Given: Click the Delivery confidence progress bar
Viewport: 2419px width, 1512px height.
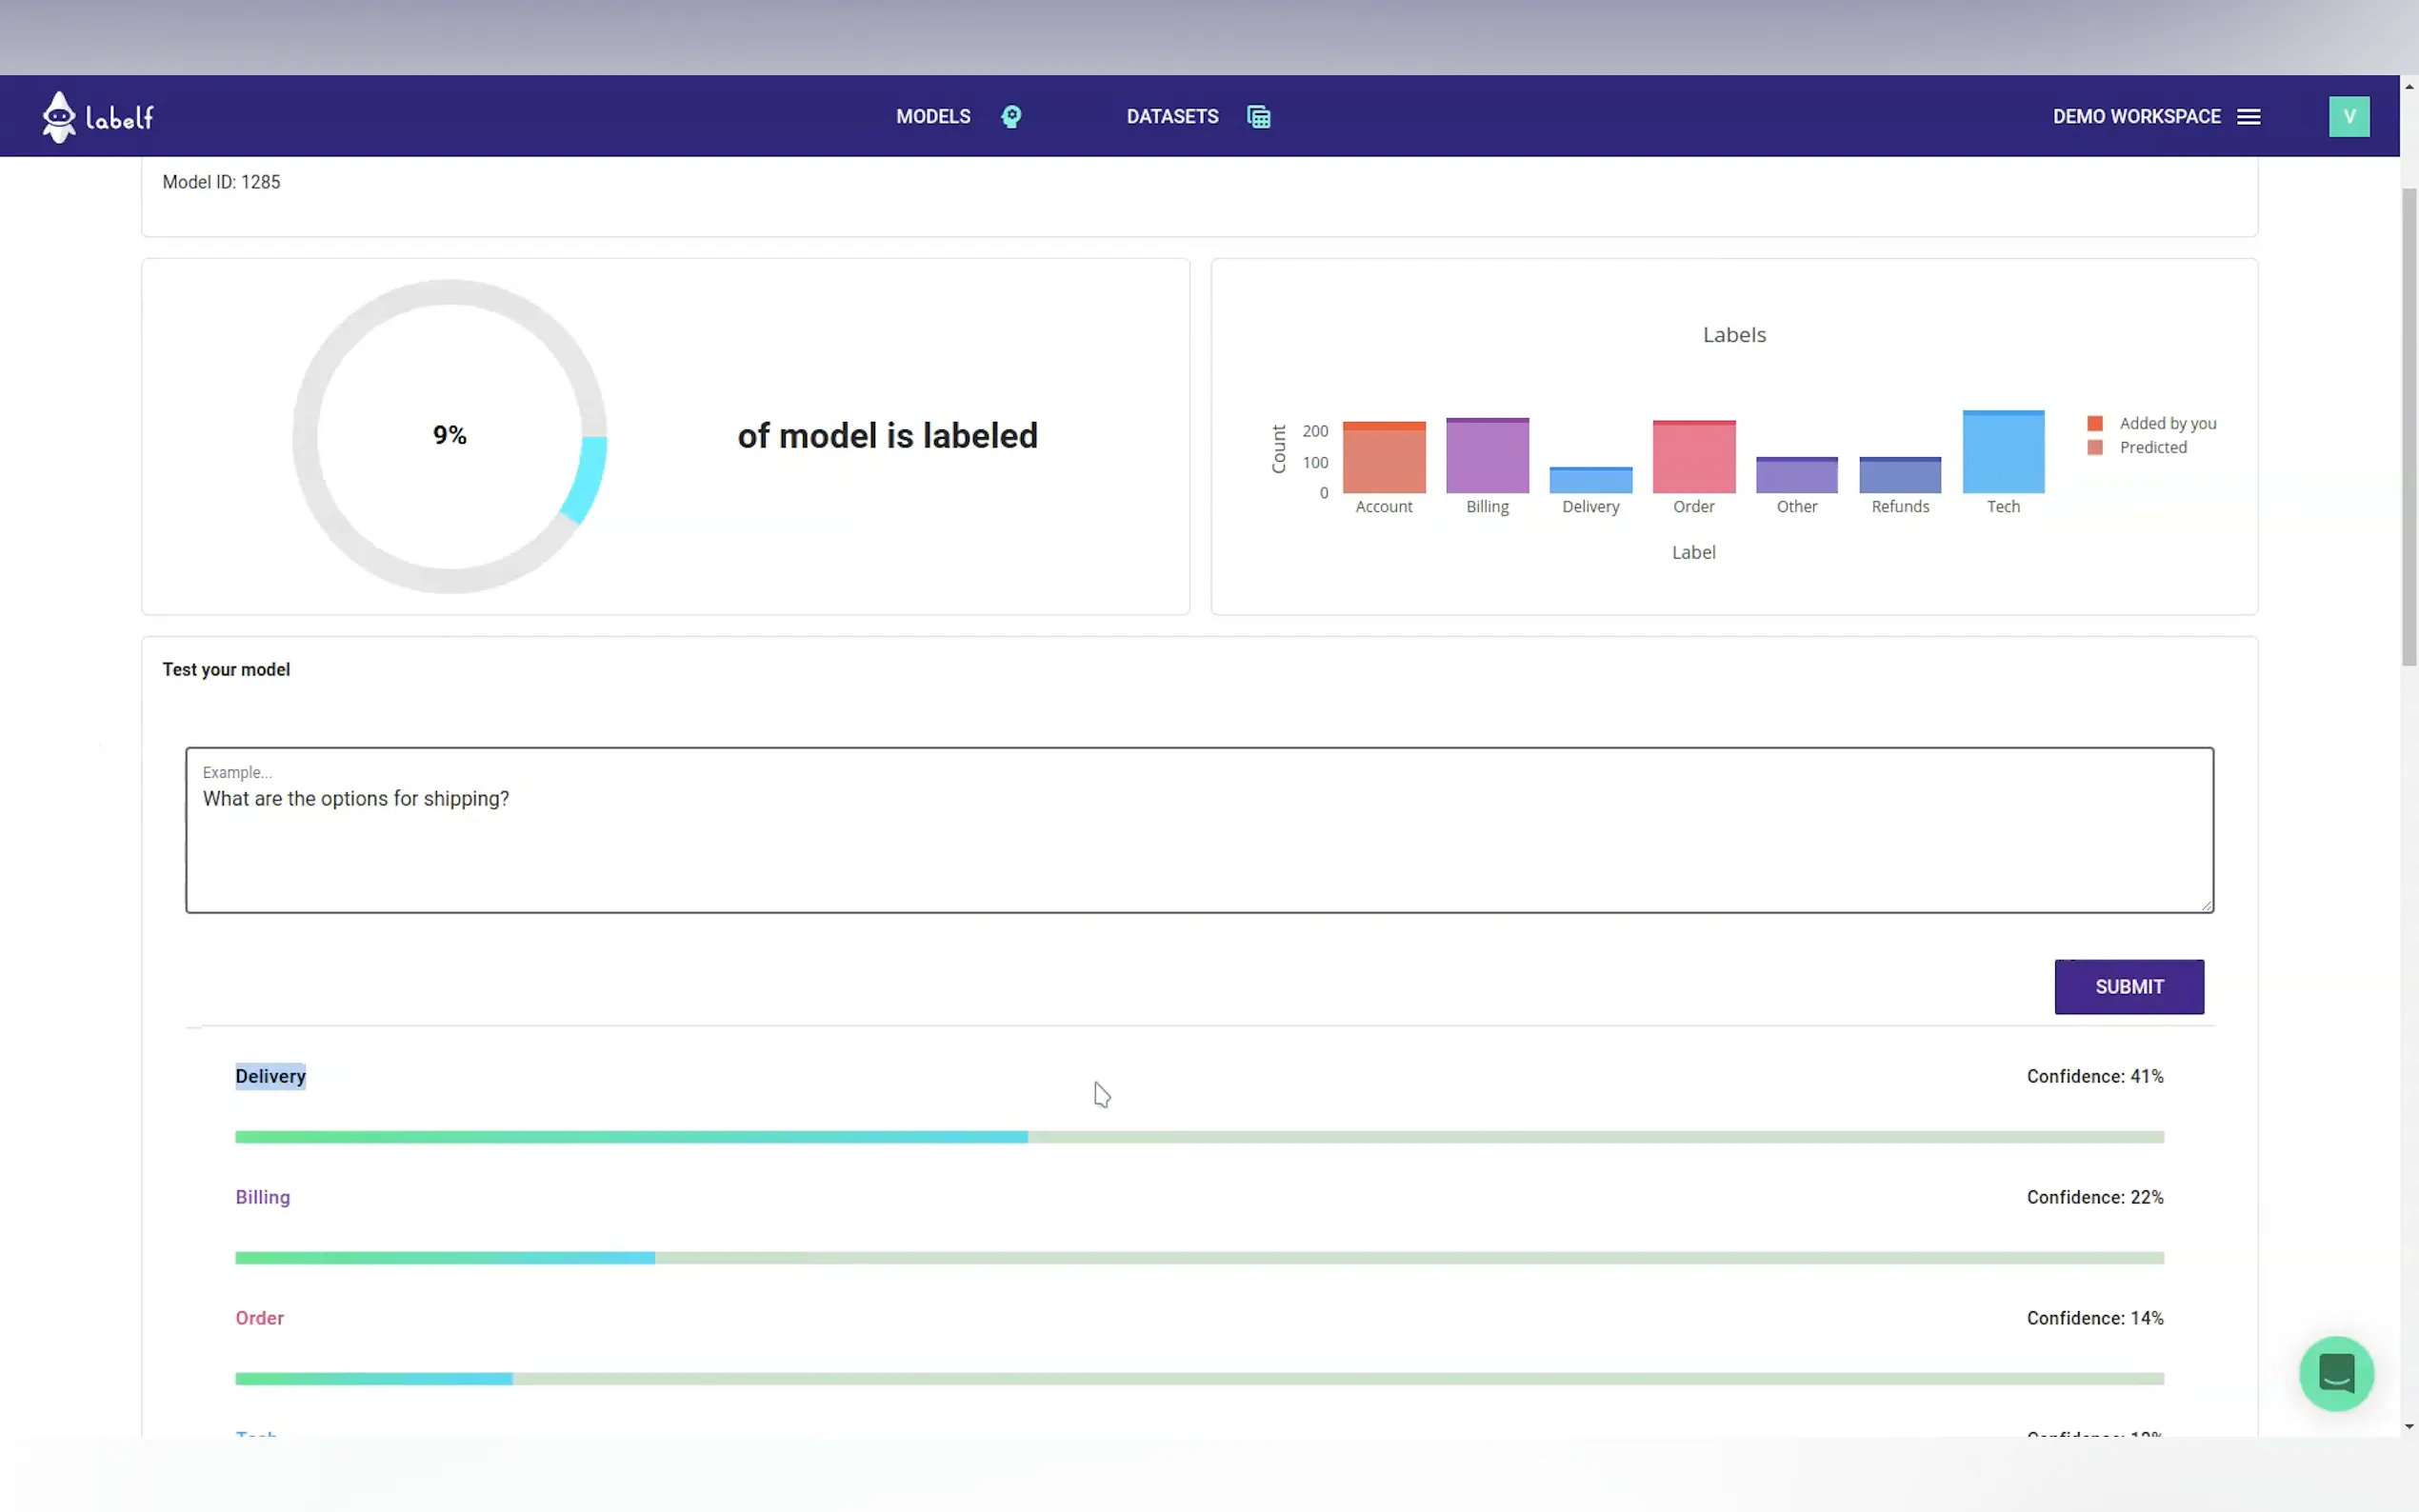Looking at the screenshot, I should coord(1198,1137).
